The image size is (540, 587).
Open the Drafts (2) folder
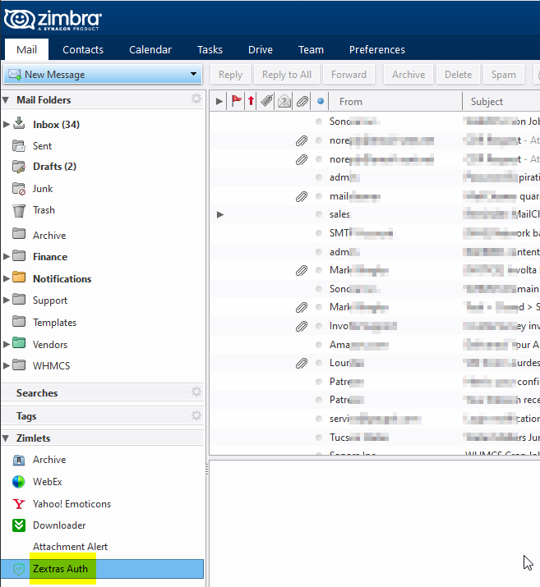coord(55,166)
